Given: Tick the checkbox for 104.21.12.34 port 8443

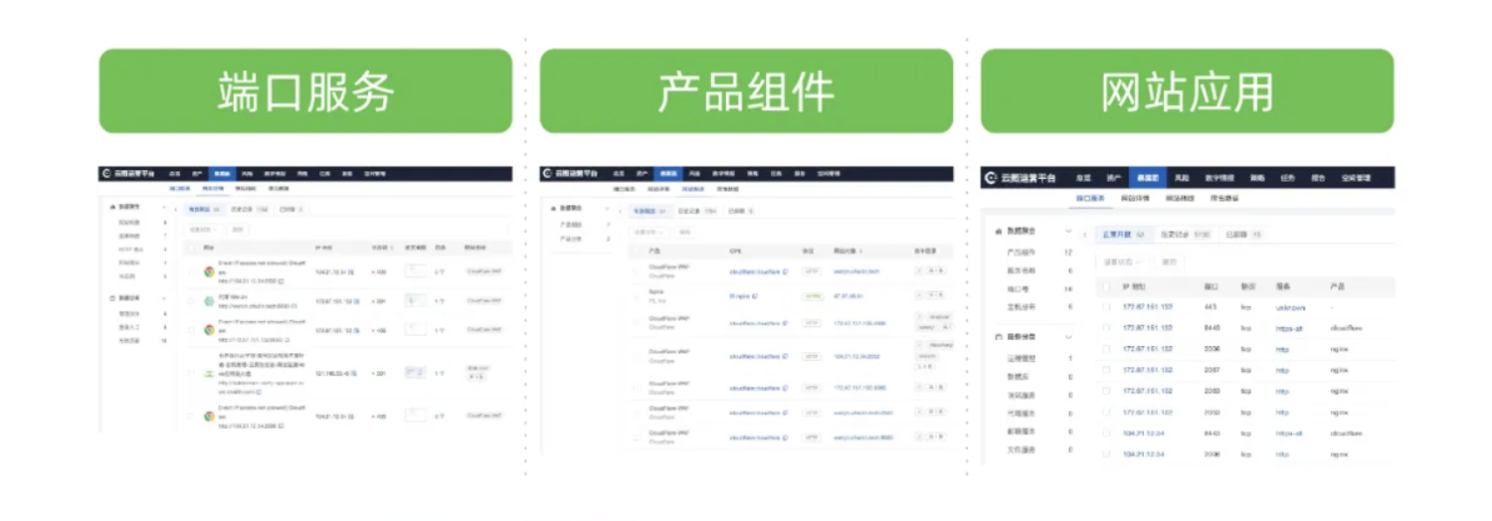Looking at the screenshot, I should [1106, 433].
